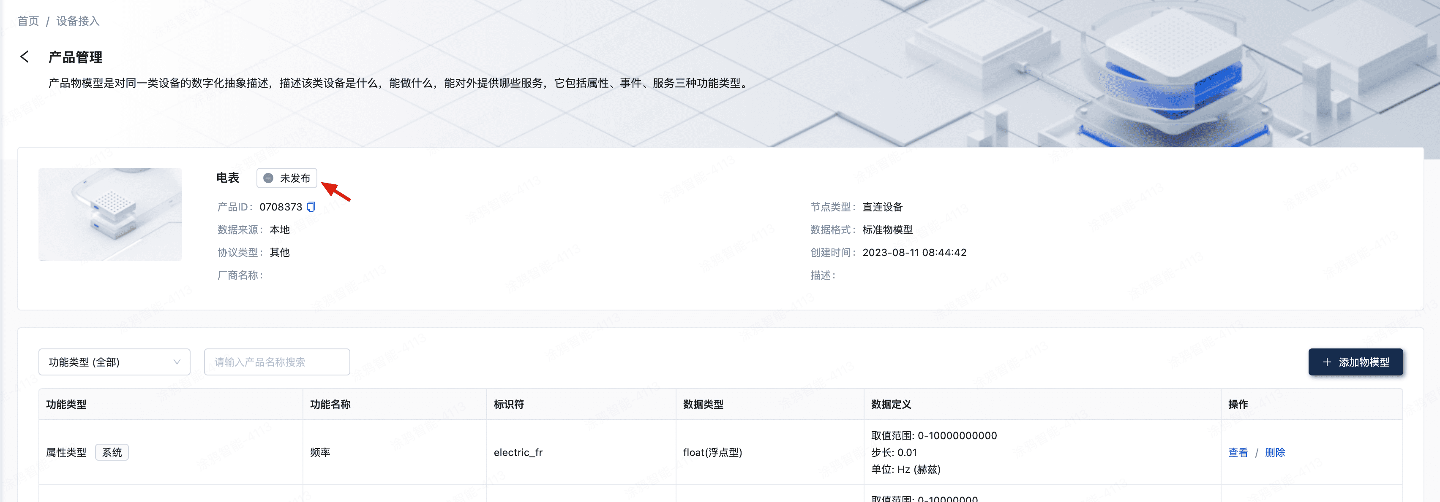The width and height of the screenshot is (1440, 502).
Task: Click the 数据定义 column header
Action: point(891,404)
